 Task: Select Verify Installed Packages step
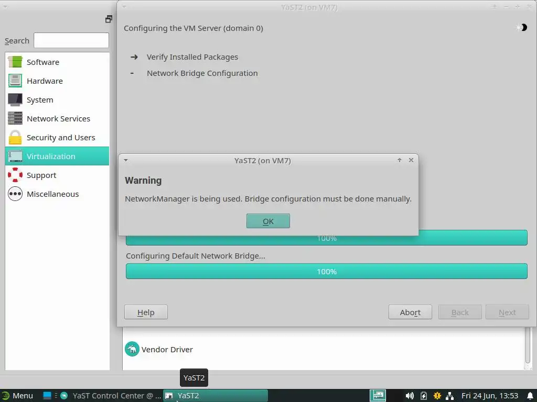192,57
